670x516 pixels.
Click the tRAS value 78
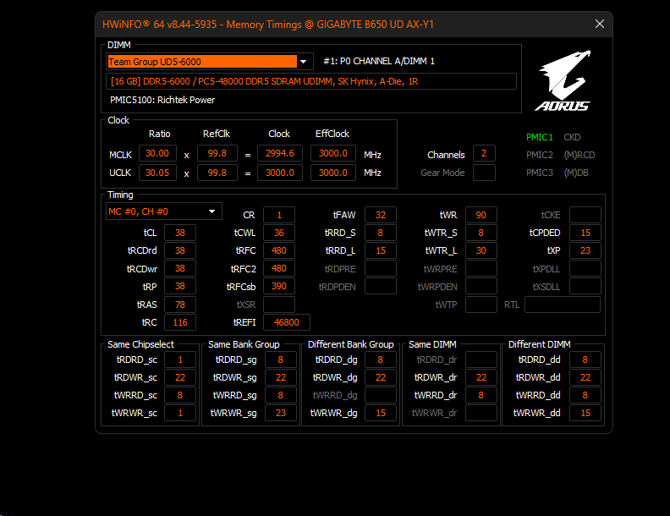[180, 305]
